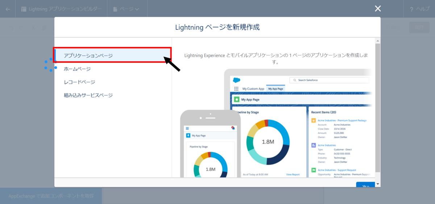435x204 pixels.
Task: Select ホームページ page type
Action: click(x=112, y=69)
